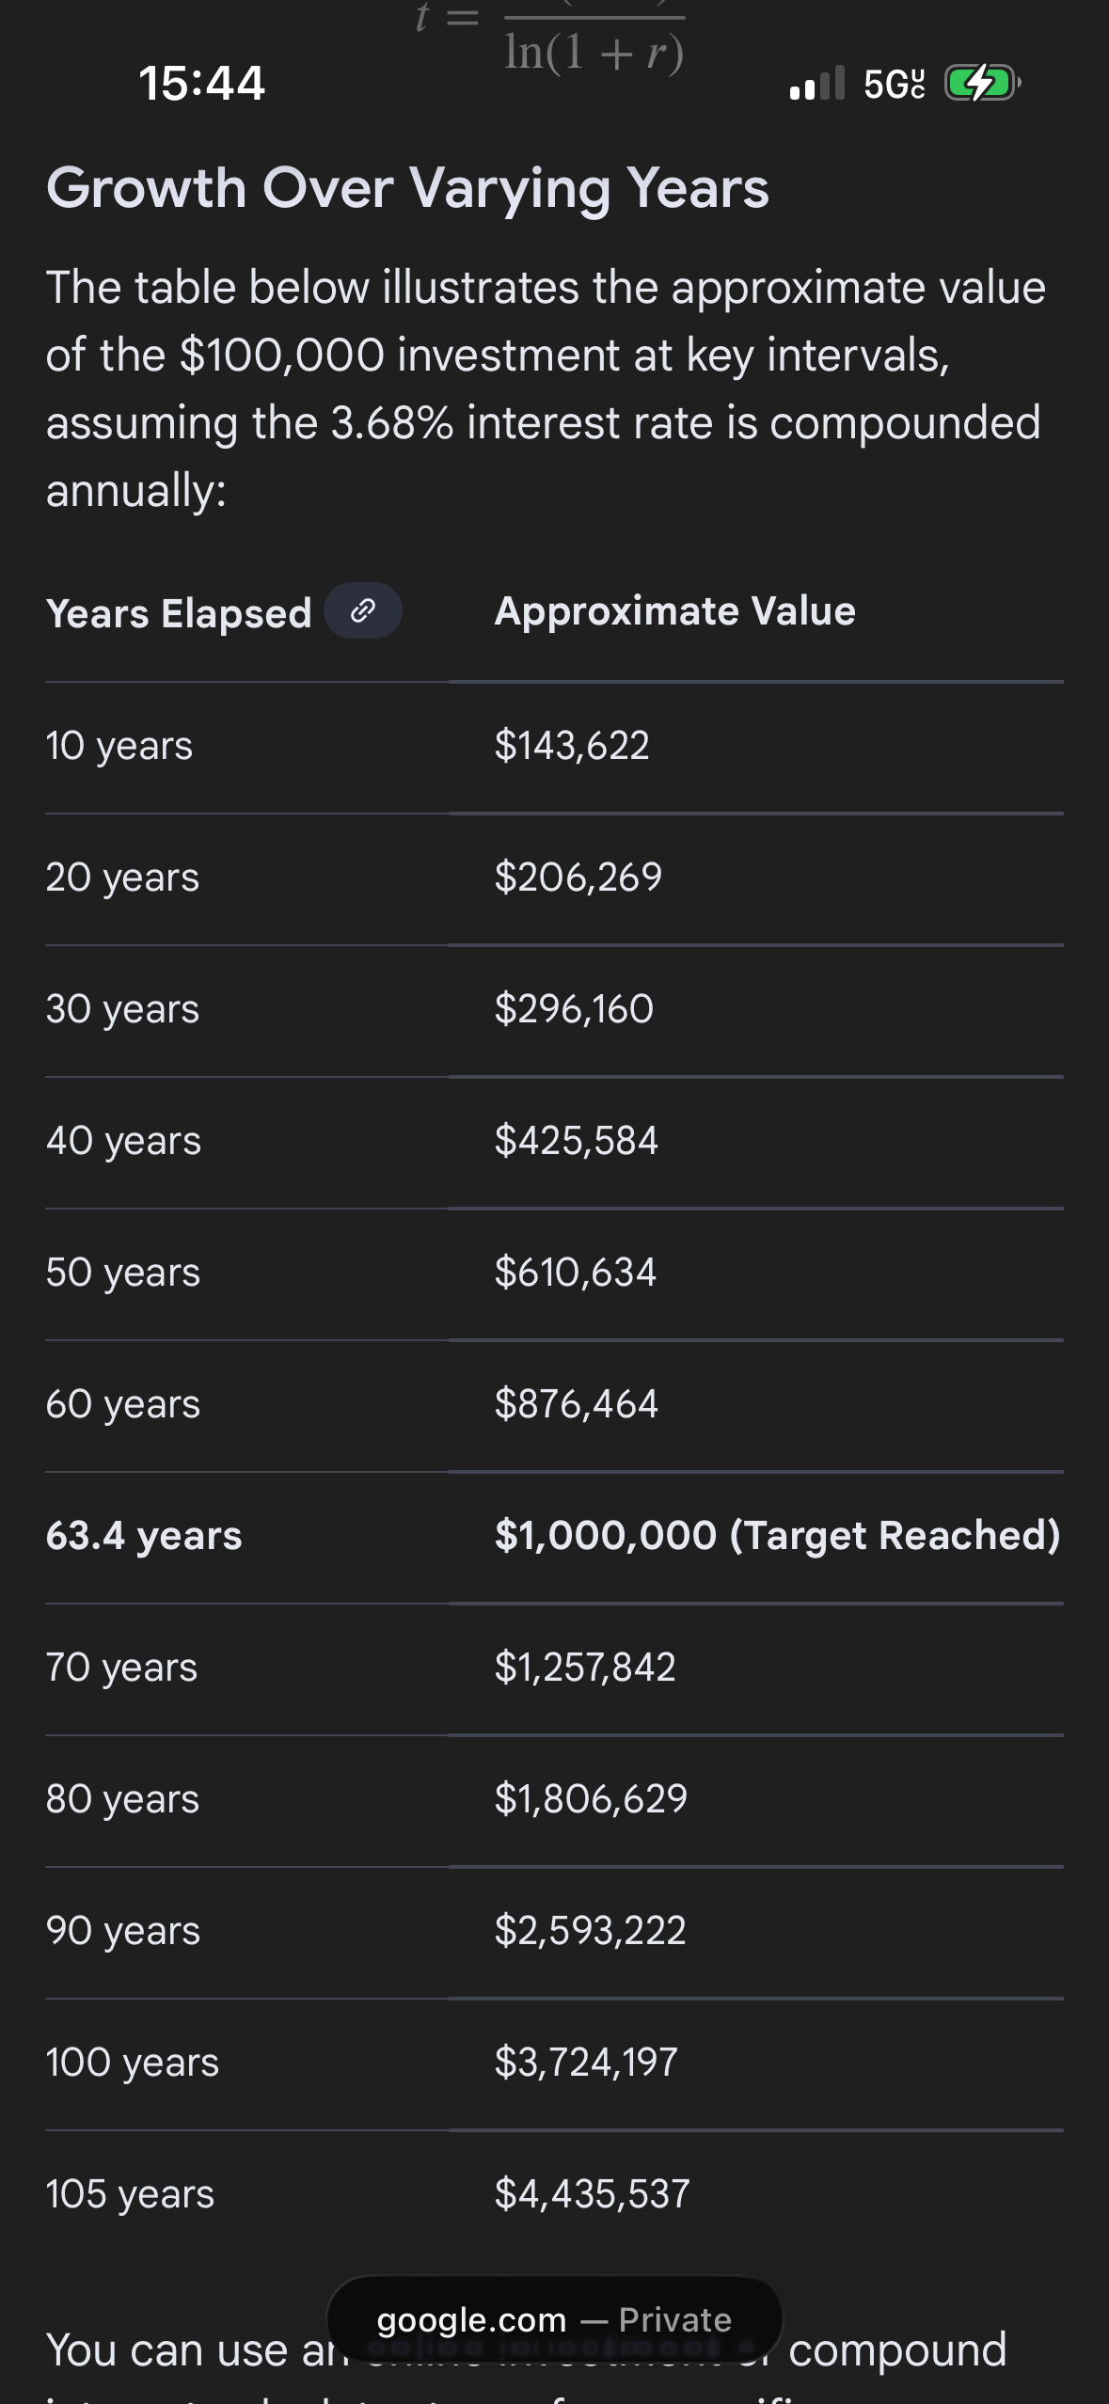Screen dimensions: 1109x2404
Task: Tap the link icon beside Years Elapsed
Action: pyautogui.click(x=363, y=611)
